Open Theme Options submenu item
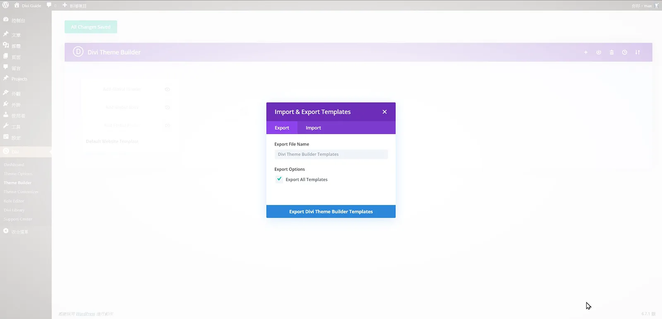The image size is (662, 319). (18, 174)
